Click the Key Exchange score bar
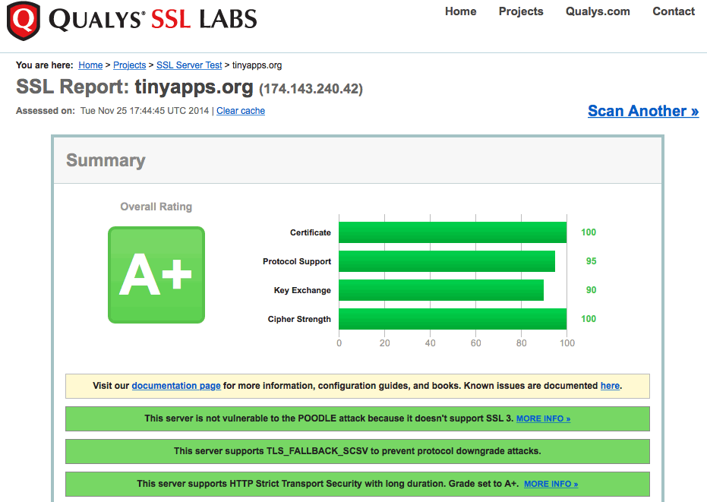This screenshot has width=707, height=502. [441, 290]
